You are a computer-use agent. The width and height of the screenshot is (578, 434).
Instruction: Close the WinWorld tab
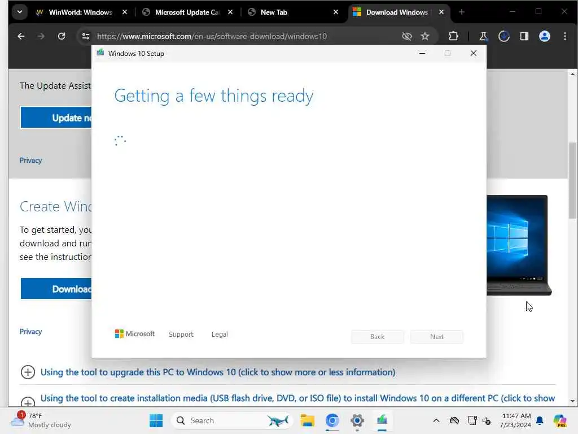pyautogui.click(x=125, y=12)
